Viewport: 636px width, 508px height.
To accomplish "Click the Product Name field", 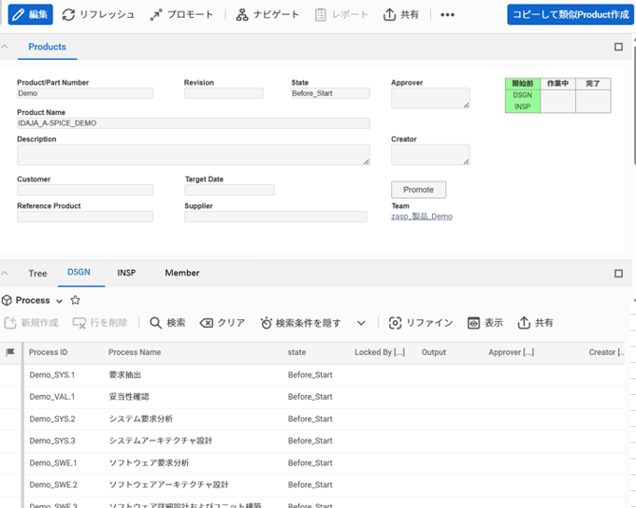I will [x=193, y=123].
